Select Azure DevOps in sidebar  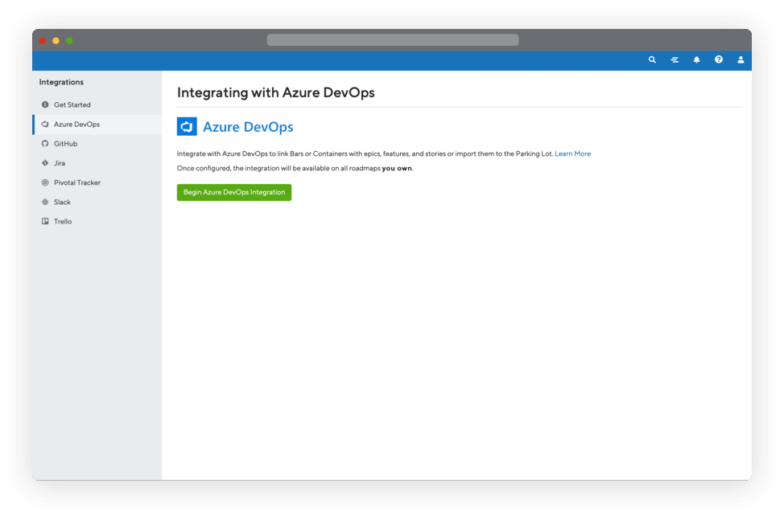pyautogui.click(x=97, y=125)
